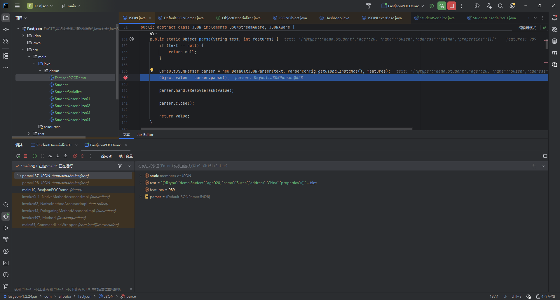Open the FastjsonPOCDemo run configuration dropdown
Image resolution: width=560 pixels, height=300 pixels.
click(403, 6)
